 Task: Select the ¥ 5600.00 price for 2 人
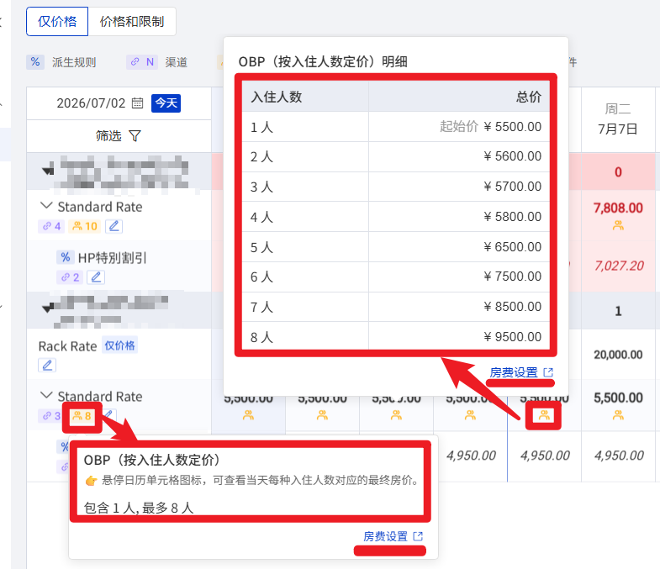[512, 156]
